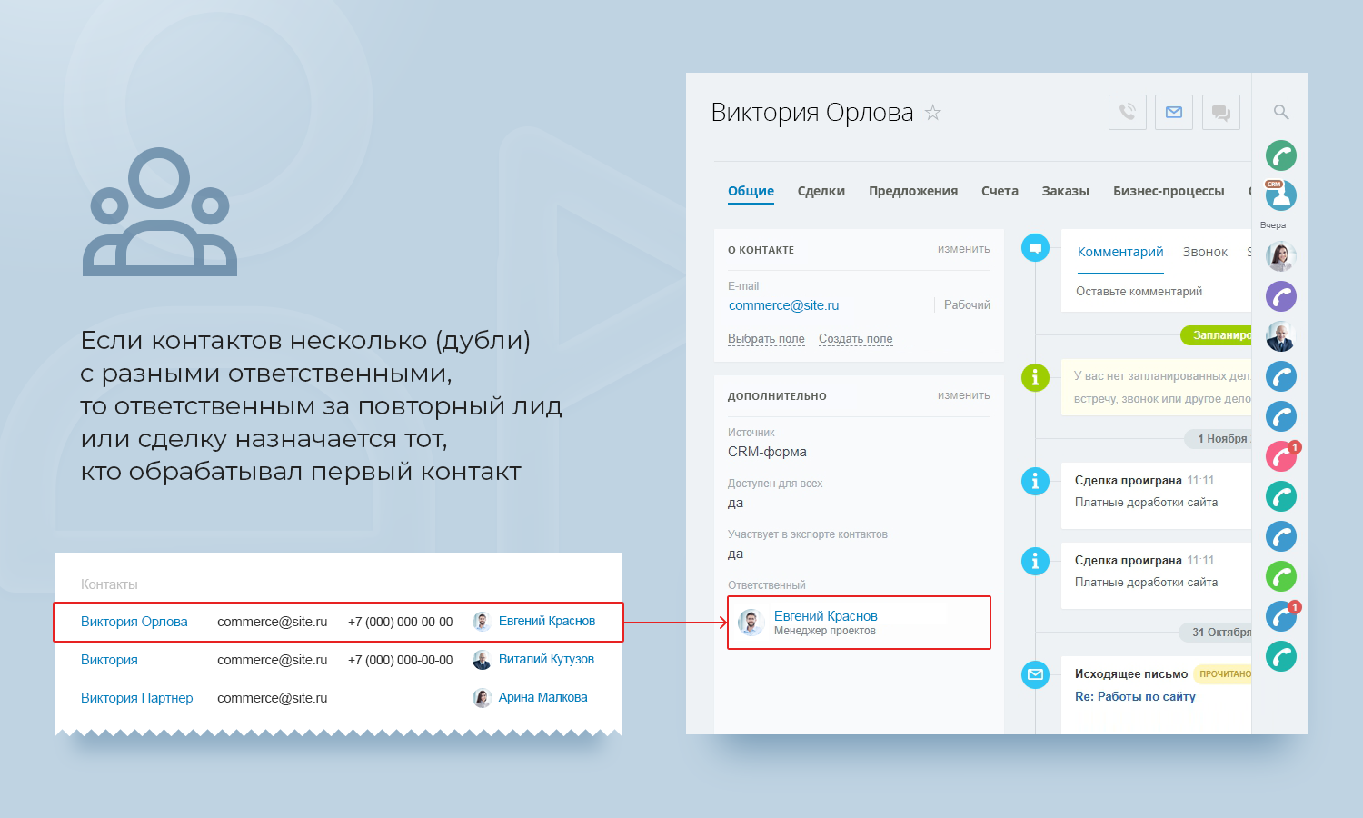Click the phone number in Виктория Орлова row

click(x=400, y=622)
